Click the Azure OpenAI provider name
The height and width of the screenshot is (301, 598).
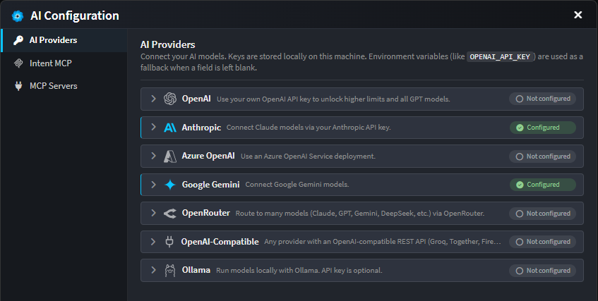click(208, 156)
